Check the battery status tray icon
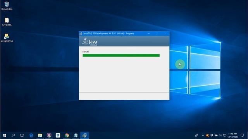The width and height of the screenshot is (248, 139). click(x=216, y=136)
